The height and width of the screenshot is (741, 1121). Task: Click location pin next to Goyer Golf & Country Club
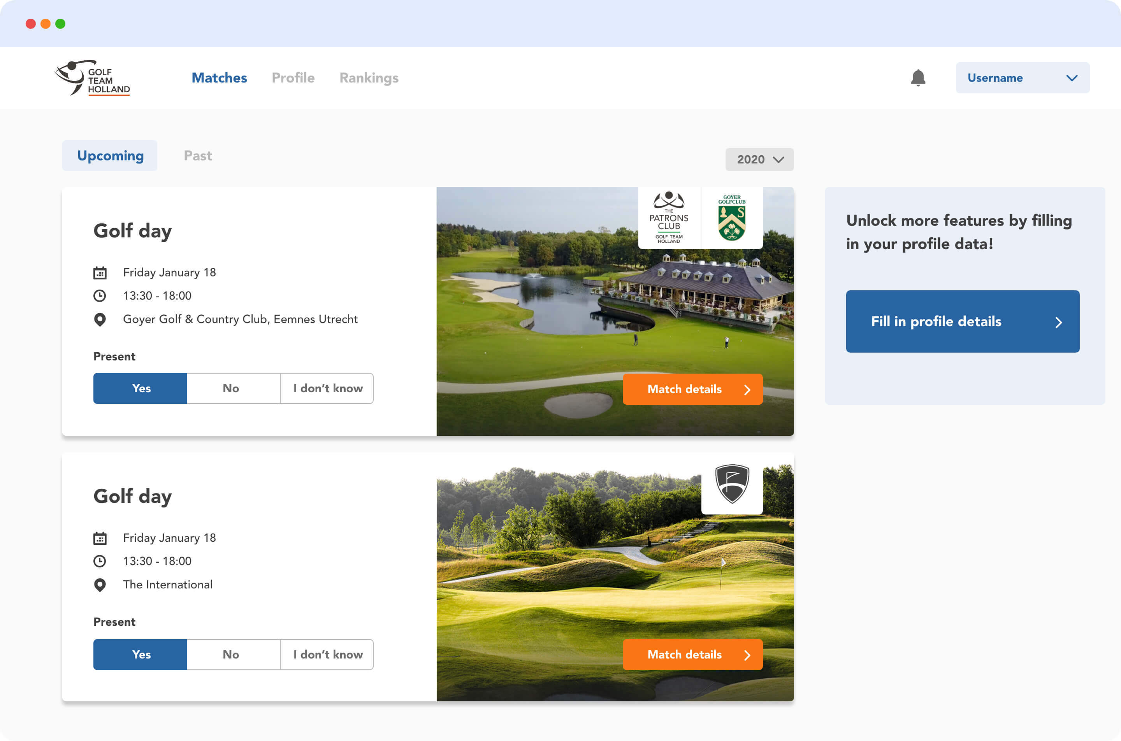tap(100, 320)
